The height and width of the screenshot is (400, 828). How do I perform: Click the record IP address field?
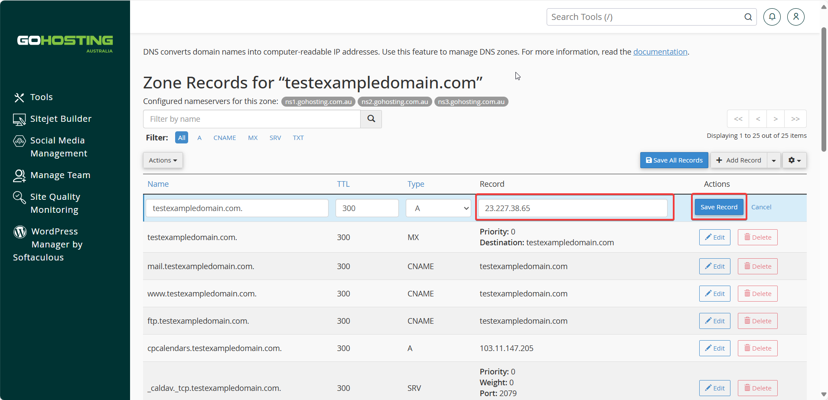pyautogui.click(x=573, y=208)
